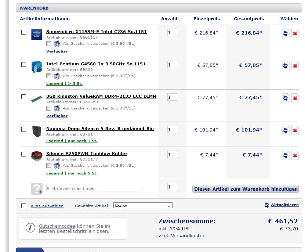
Task: Click Lagernd > 5 St. availability link
Action: click(x=64, y=83)
